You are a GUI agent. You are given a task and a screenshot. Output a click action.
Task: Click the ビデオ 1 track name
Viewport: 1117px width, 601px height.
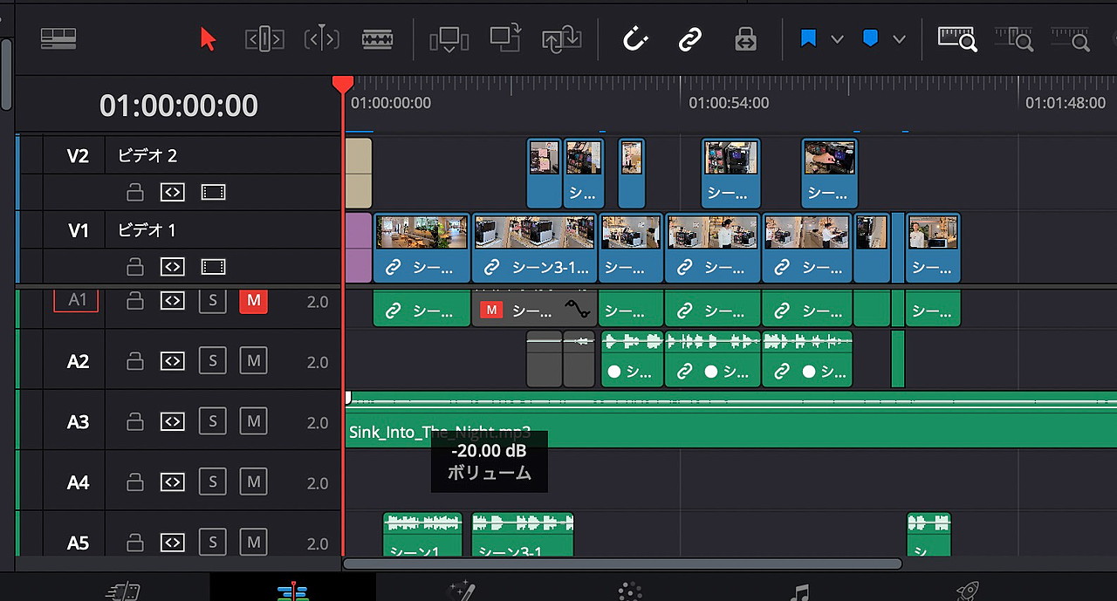[147, 230]
